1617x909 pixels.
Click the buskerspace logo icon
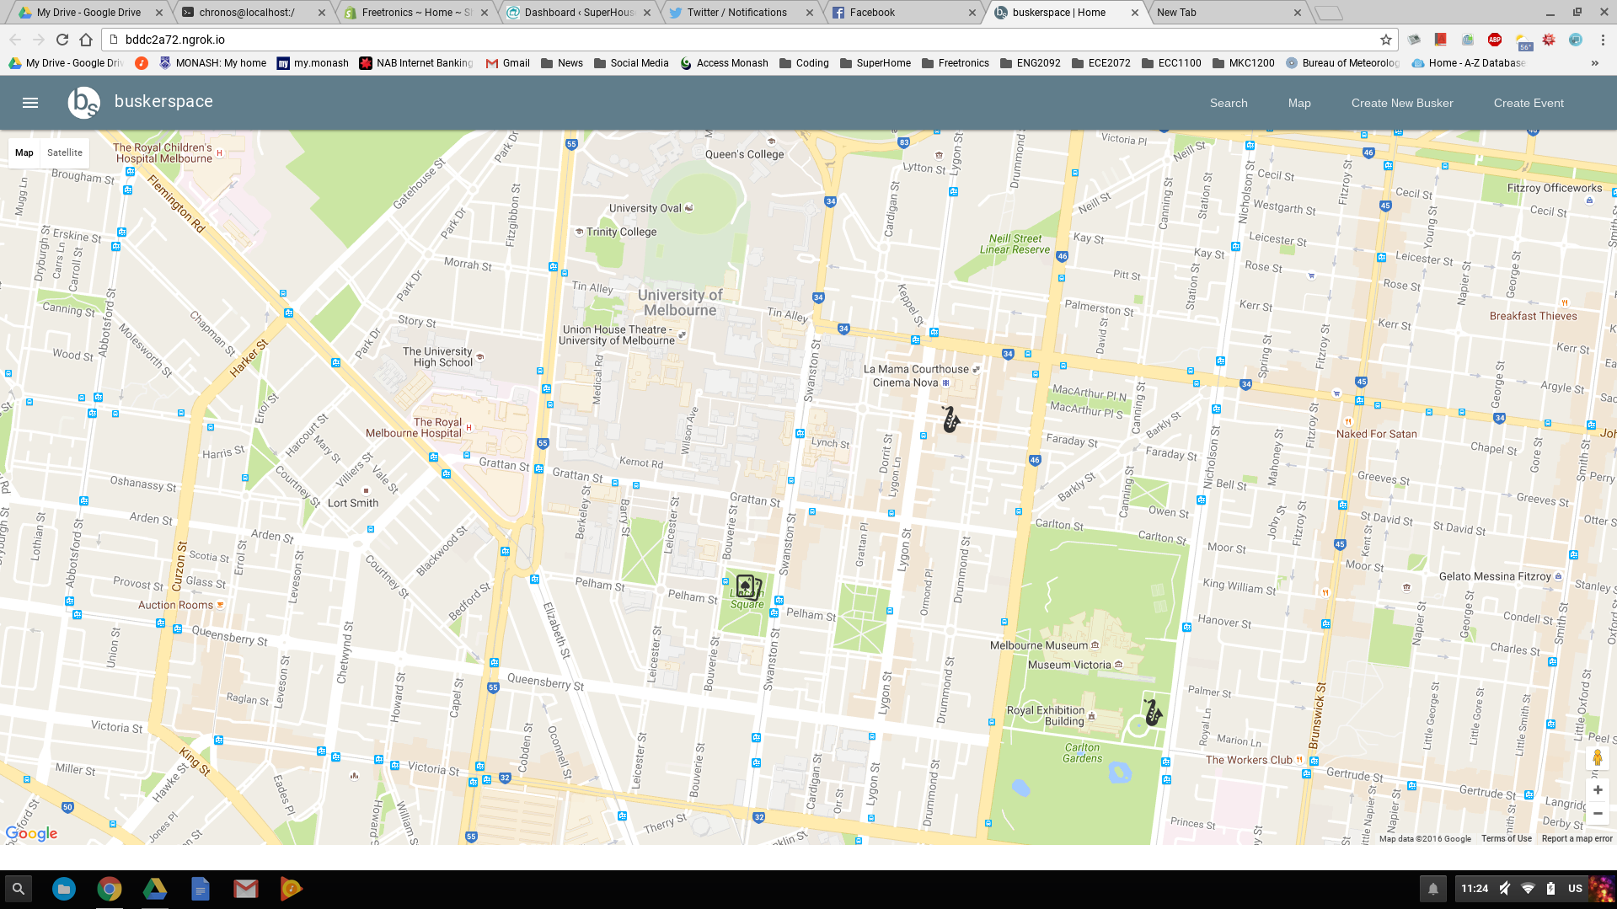(83, 103)
